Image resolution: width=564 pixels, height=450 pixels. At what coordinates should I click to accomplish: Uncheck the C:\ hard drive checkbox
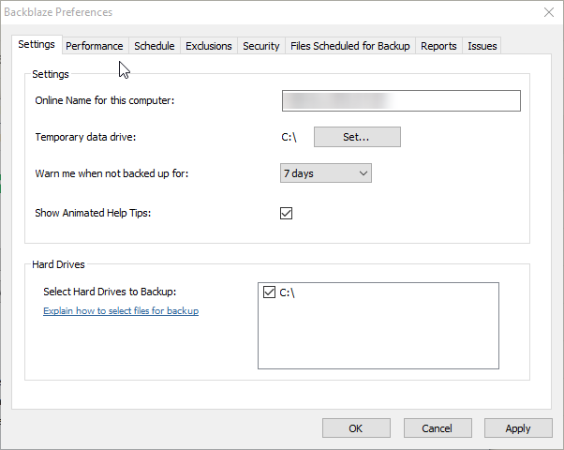tap(269, 292)
